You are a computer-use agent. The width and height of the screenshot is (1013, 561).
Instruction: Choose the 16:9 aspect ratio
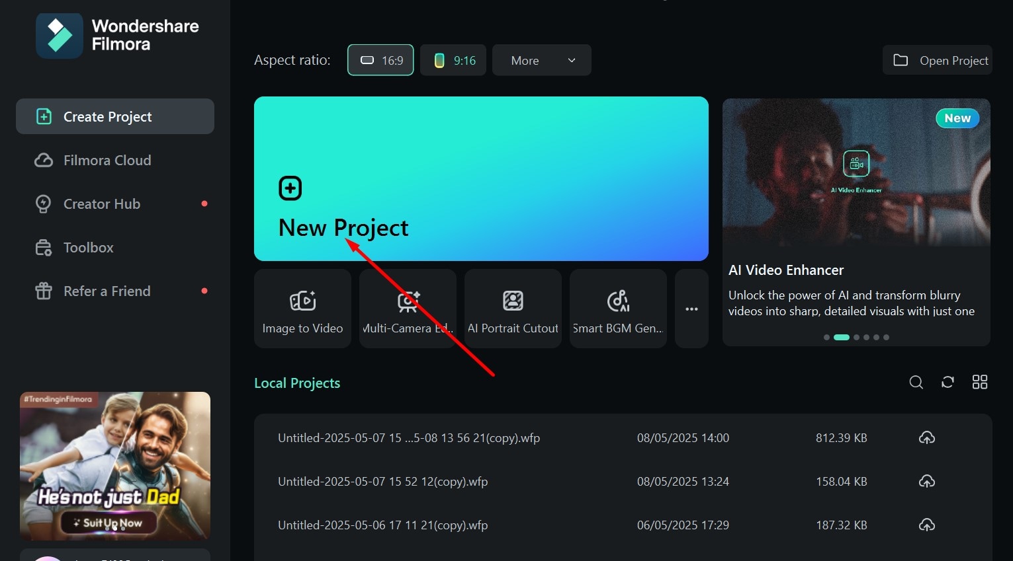tap(380, 60)
